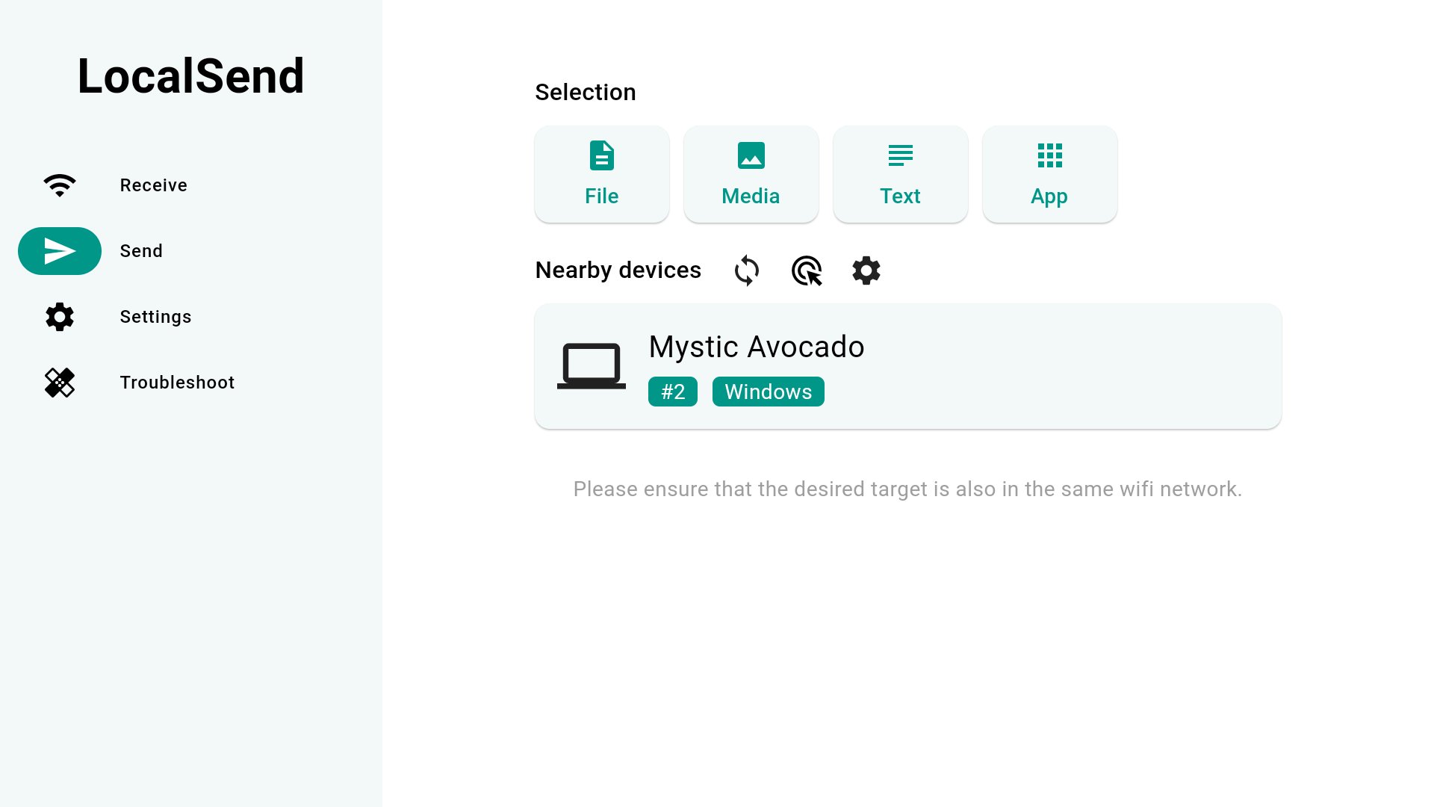
Task: Open the nearby devices settings gear icon
Action: click(x=866, y=270)
